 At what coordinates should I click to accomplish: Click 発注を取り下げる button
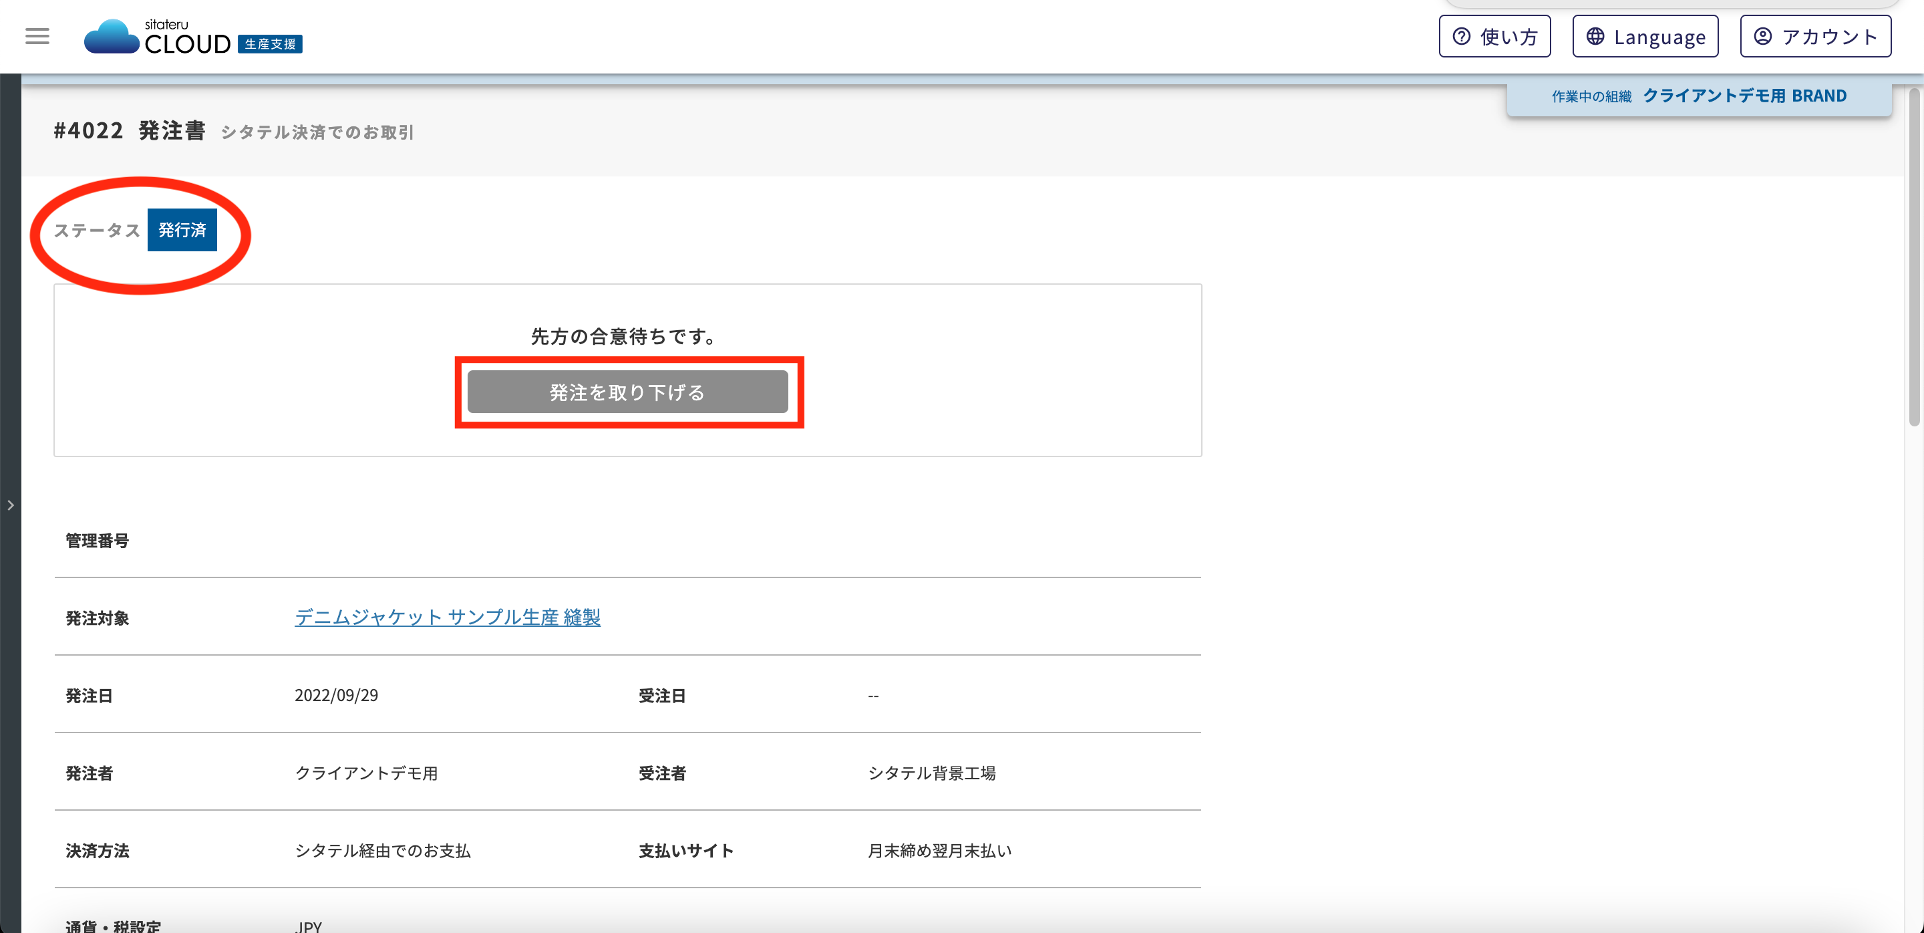pyautogui.click(x=627, y=392)
